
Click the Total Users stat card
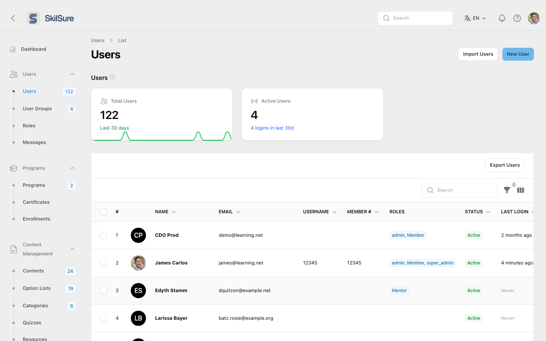pos(162,114)
